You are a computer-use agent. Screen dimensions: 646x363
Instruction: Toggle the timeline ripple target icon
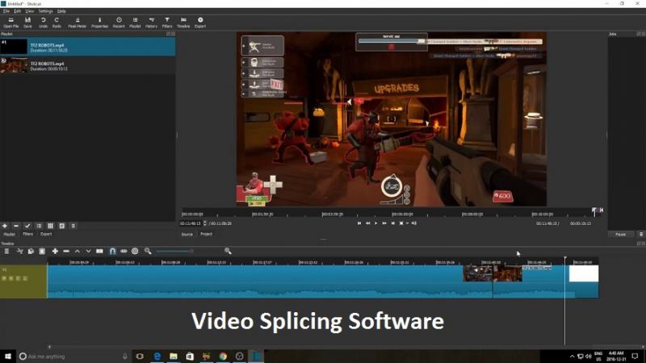click(135, 251)
